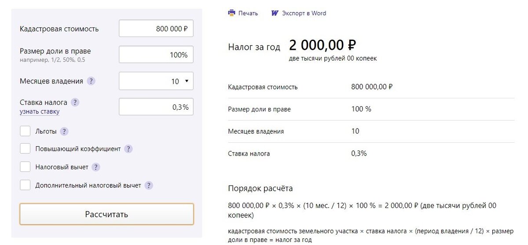Select Экспорт в Word link

pyautogui.click(x=304, y=13)
